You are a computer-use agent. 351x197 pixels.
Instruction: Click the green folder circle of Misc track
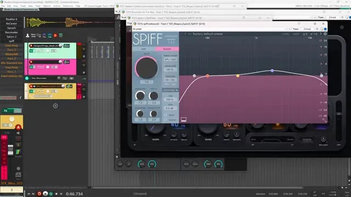[x=27, y=78]
